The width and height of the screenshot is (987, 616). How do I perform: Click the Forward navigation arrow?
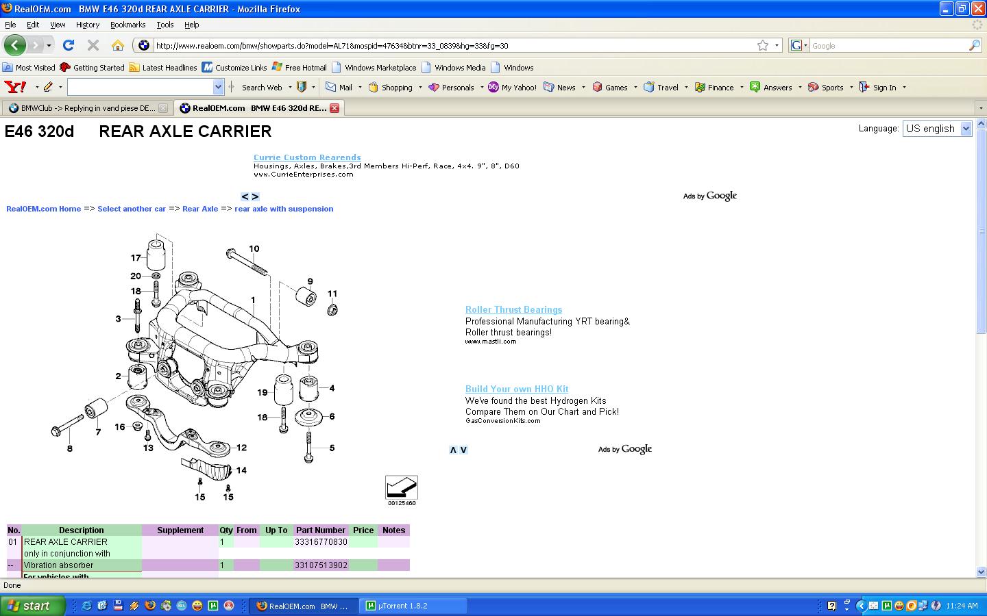35,45
